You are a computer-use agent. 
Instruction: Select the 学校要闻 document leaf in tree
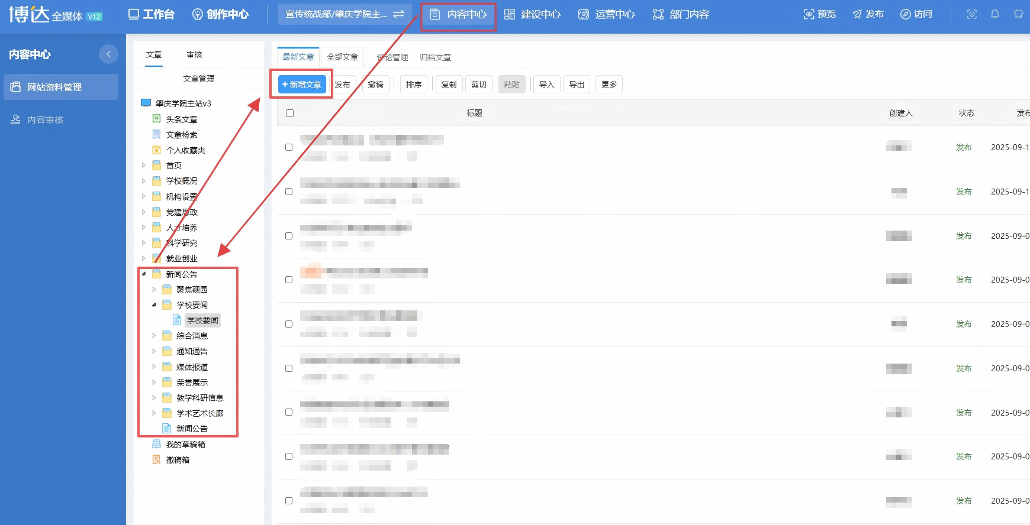coord(202,320)
